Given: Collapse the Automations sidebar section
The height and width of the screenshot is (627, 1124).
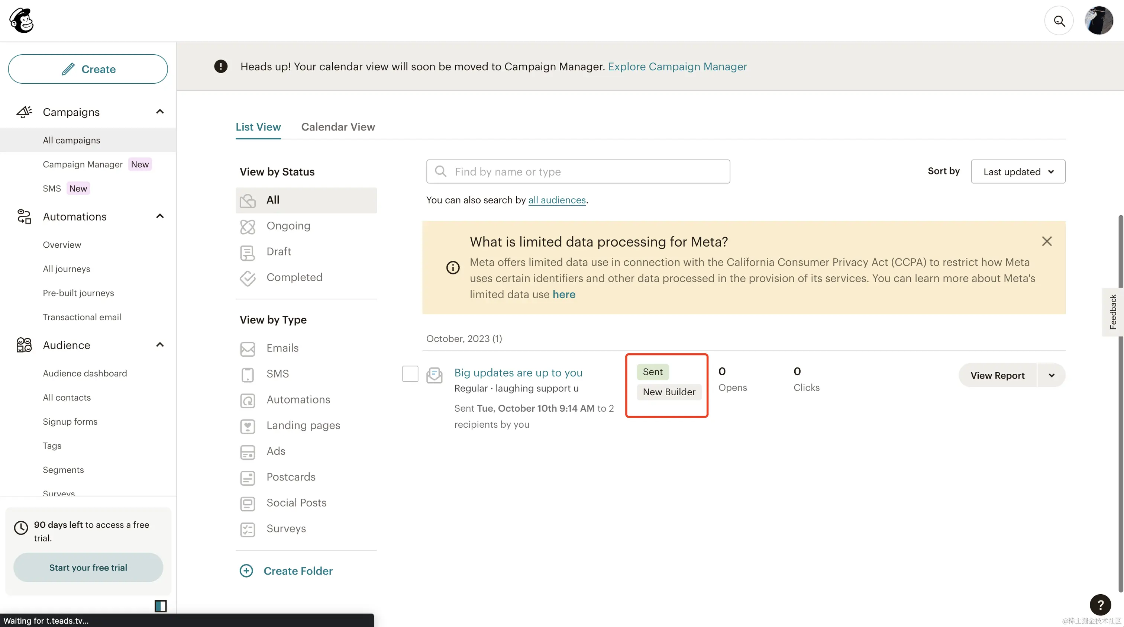Looking at the screenshot, I should point(160,216).
